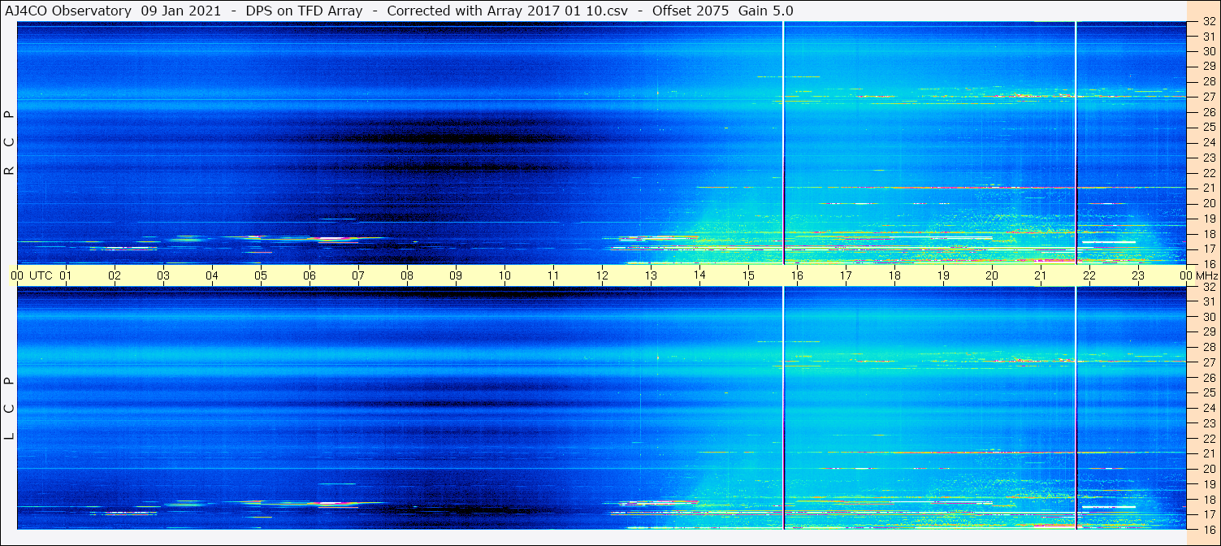Viewport: 1221px width, 546px height.
Task: Select the 05 hour tick label
Action: [x=261, y=276]
